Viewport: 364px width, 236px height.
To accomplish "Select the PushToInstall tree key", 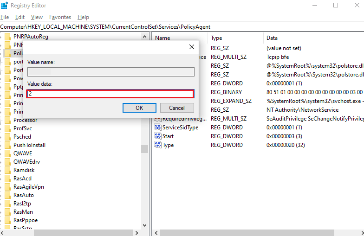I will (29, 145).
